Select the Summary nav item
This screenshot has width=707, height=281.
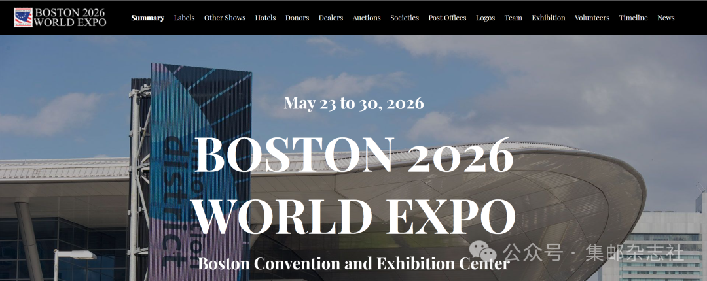pos(147,18)
